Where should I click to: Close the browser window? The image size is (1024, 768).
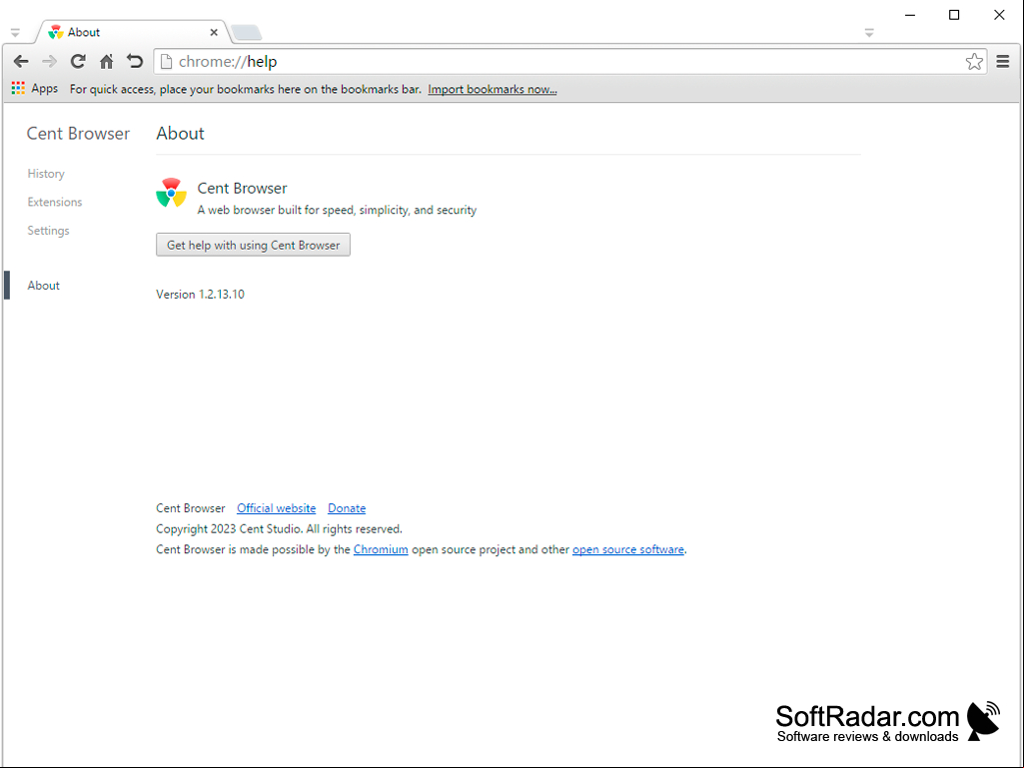tap(999, 14)
